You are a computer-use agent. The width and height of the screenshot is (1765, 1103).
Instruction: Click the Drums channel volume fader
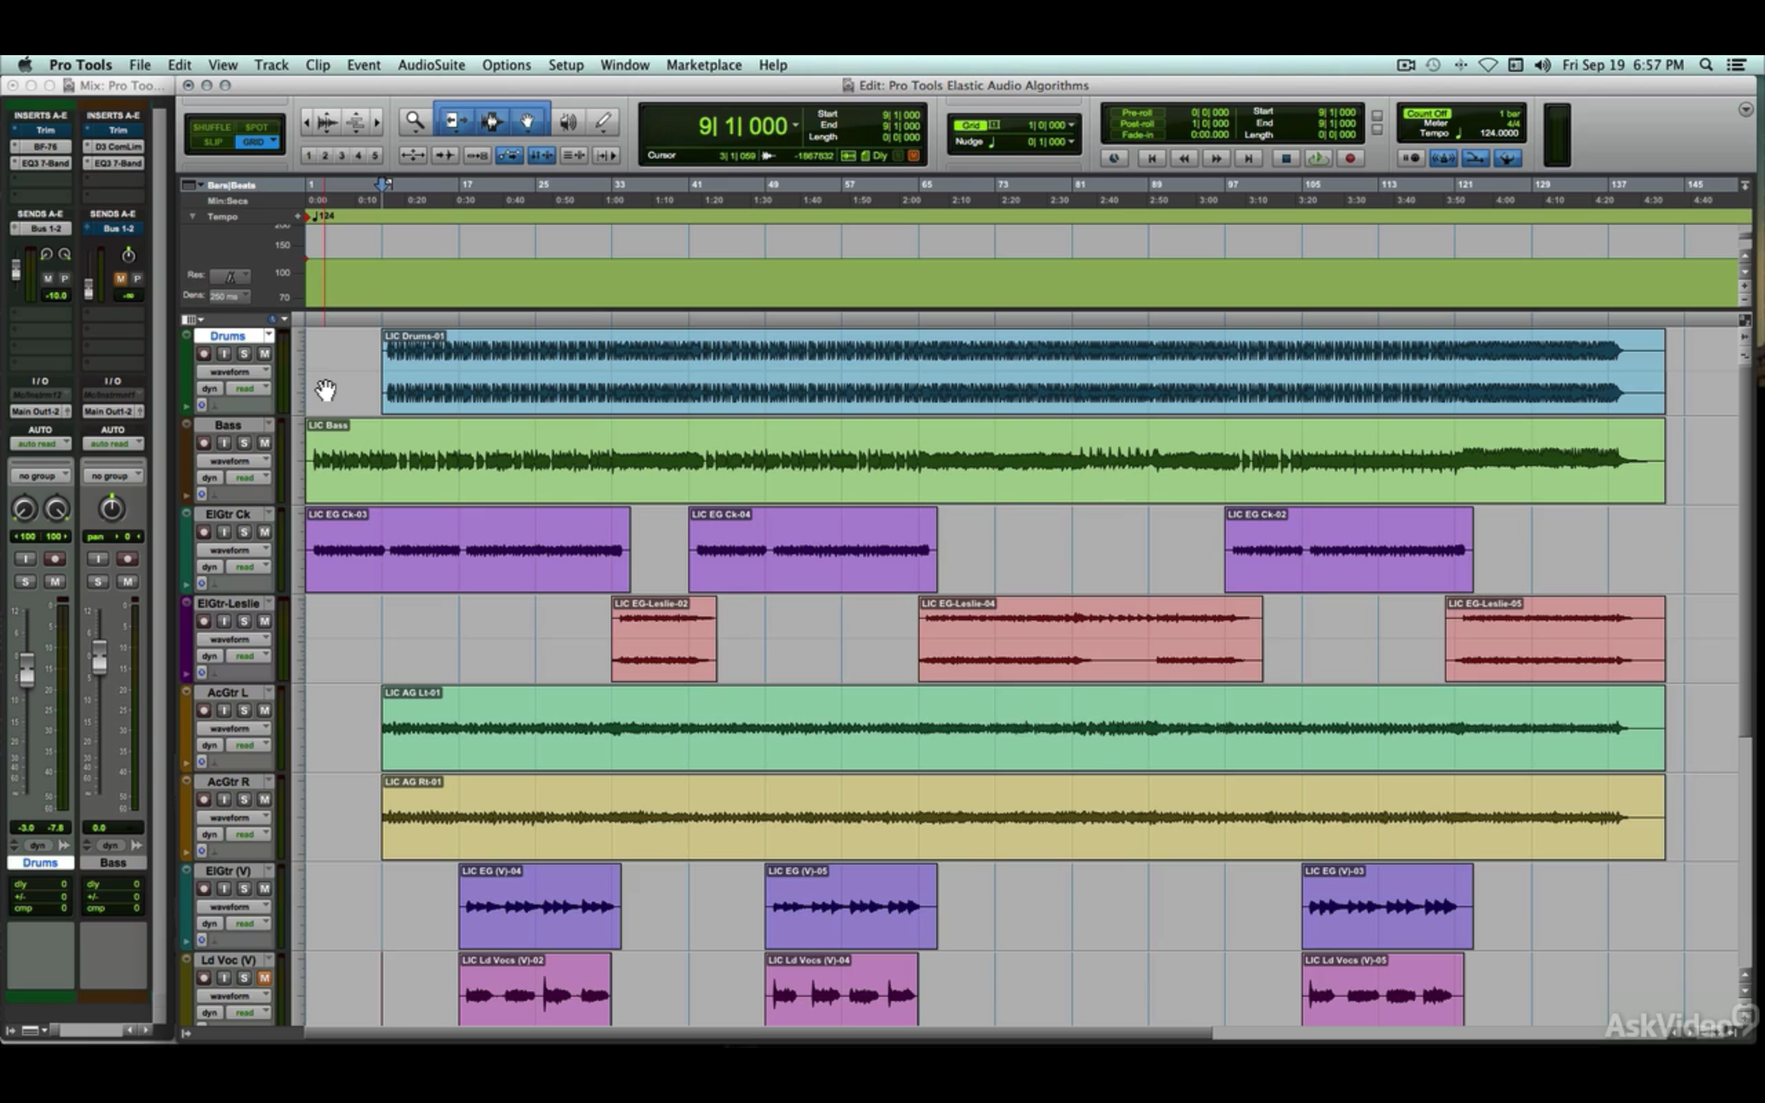click(x=27, y=669)
